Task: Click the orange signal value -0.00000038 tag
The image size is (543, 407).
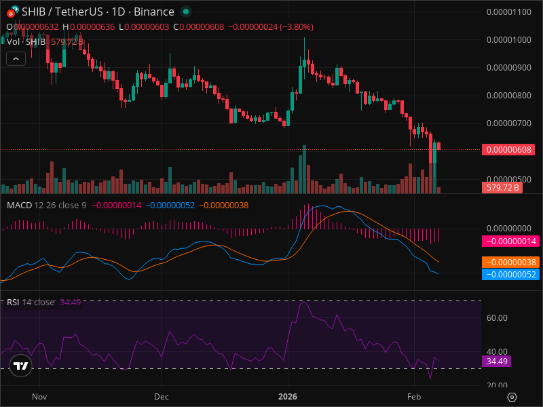Action: point(511,263)
